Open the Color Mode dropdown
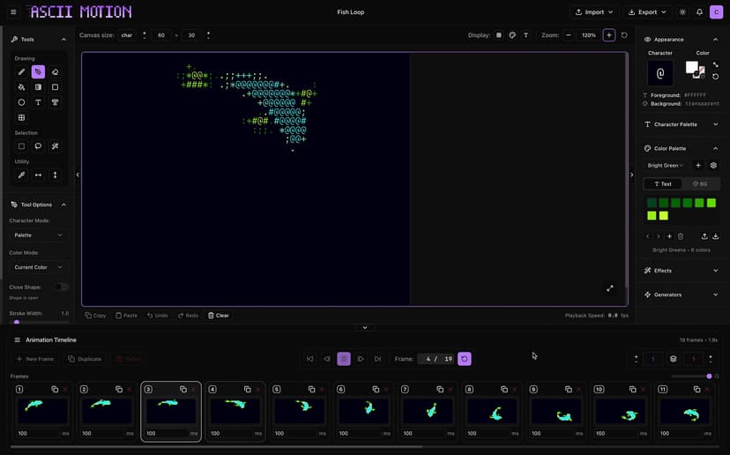Image resolution: width=730 pixels, height=455 pixels. (38, 267)
